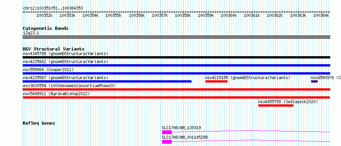The image size is (341, 146).
Task: Open variant label nsv4225662 (gnomADStructuralVariants)
Action: tap(66, 62)
